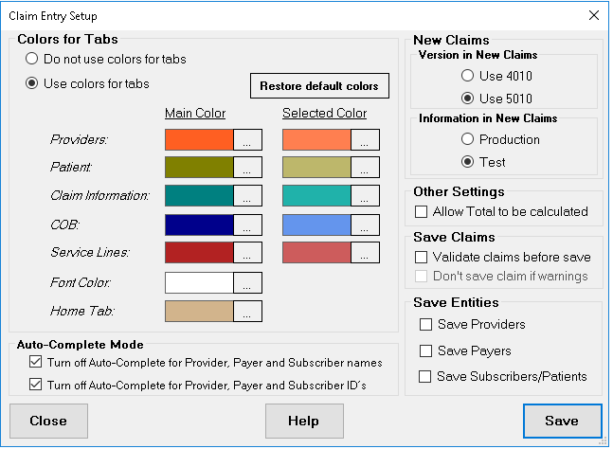Click the Service Lines label
This screenshot has height=449, width=613.
click(x=90, y=252)
